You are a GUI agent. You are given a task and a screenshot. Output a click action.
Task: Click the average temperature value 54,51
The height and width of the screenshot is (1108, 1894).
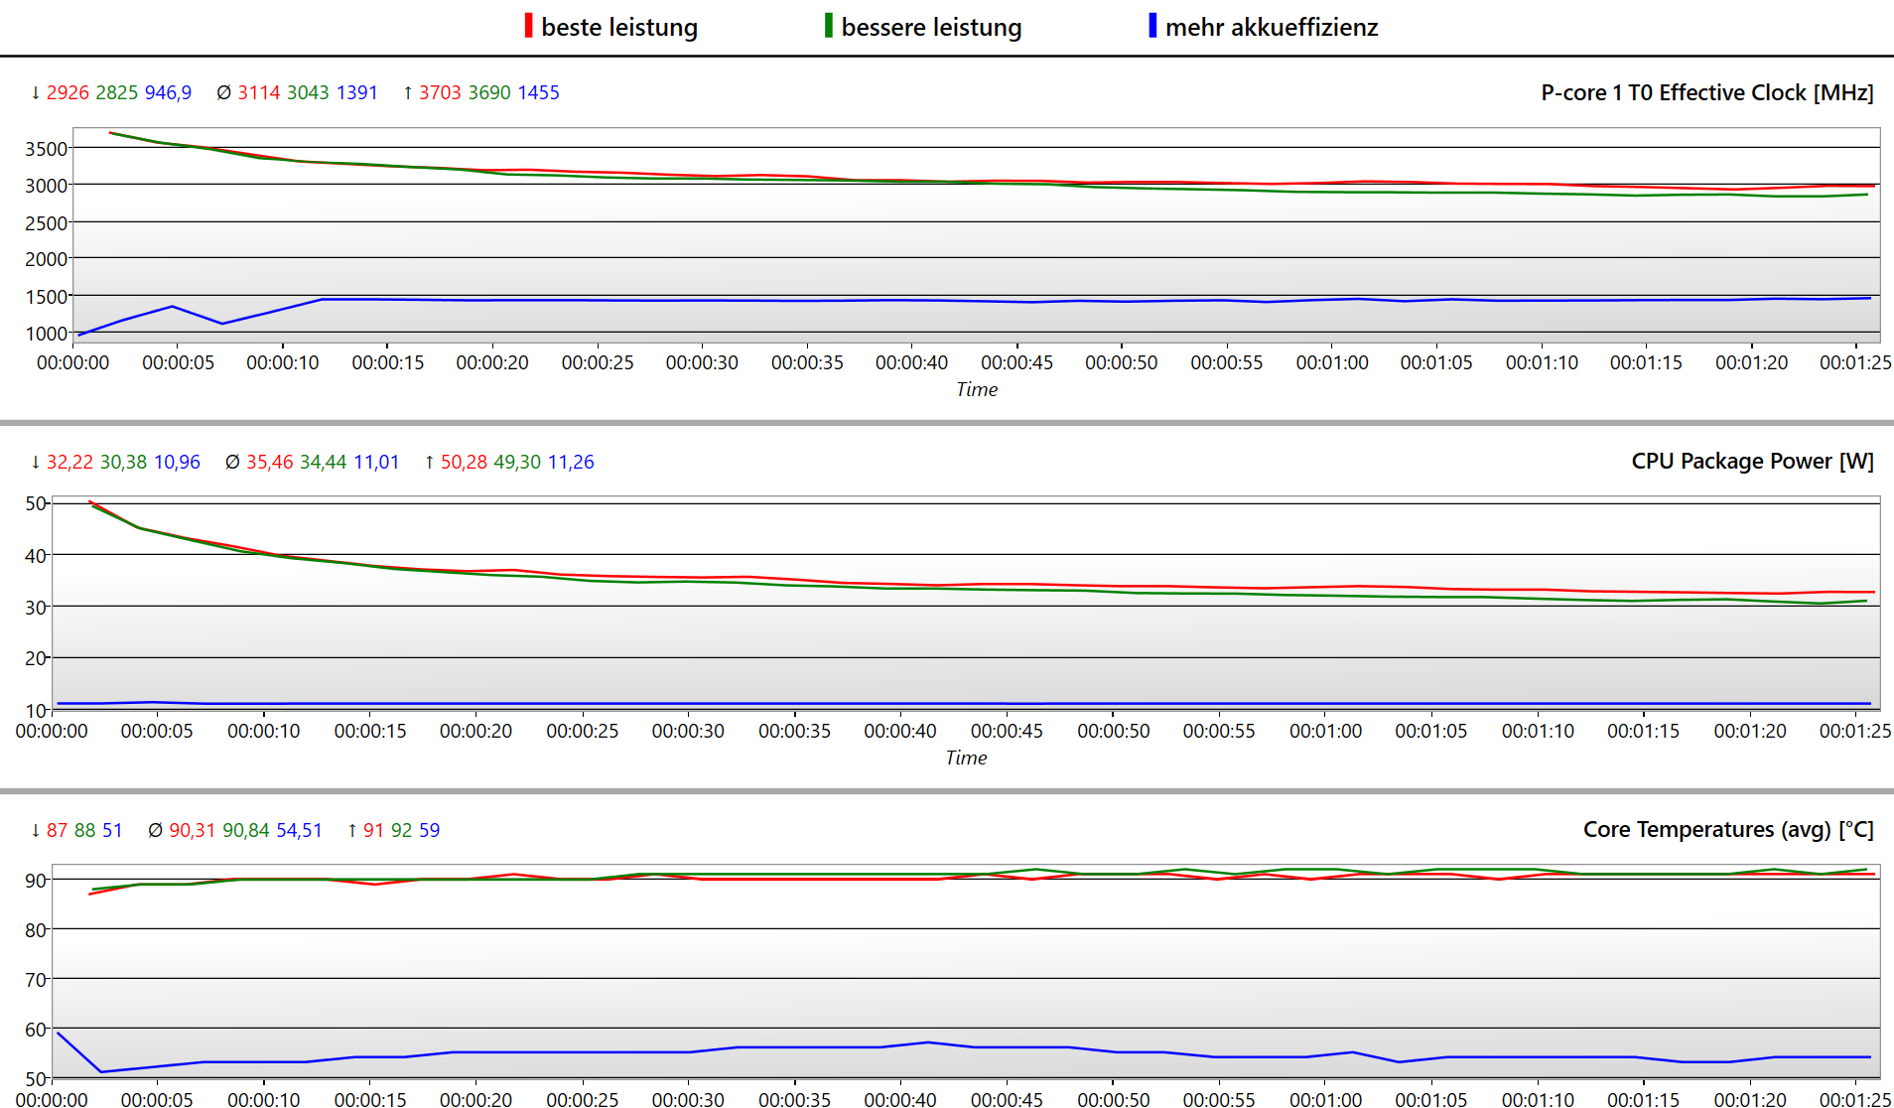pyautogui.click(x=299, y=830)
